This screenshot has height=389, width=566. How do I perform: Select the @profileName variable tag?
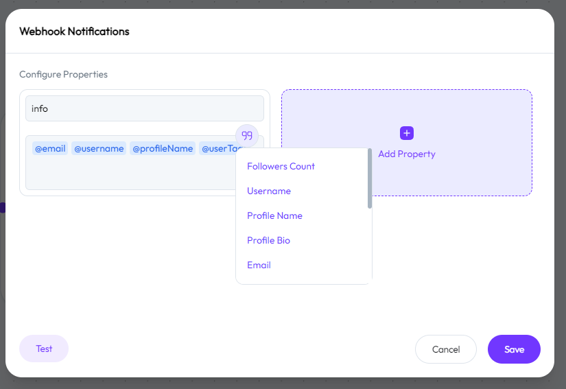coord(163,148)
